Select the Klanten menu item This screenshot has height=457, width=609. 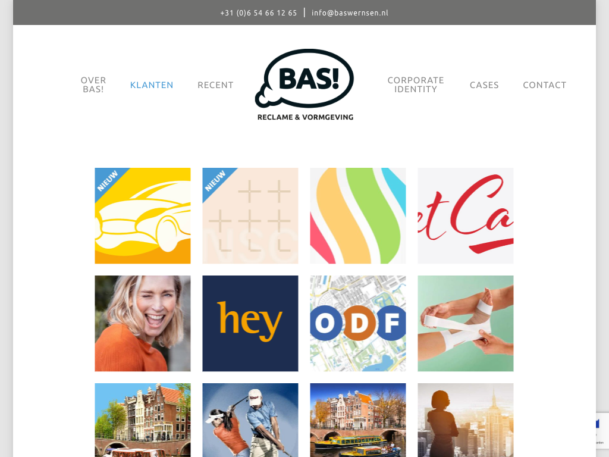coord(152,84)
